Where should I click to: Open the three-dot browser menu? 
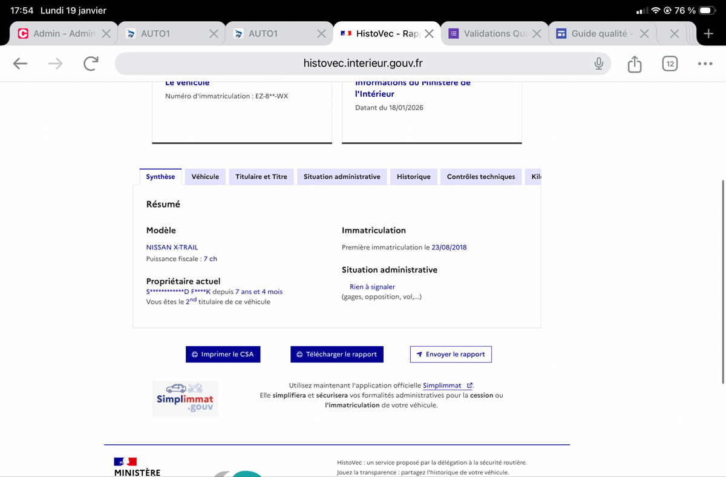pos(705,64)
